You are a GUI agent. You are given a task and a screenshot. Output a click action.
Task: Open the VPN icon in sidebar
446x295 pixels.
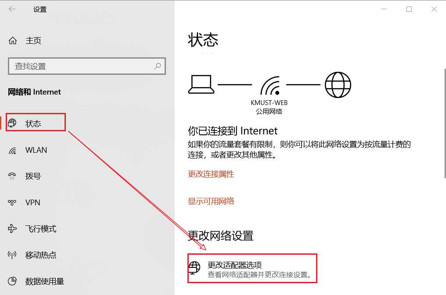tap(12, 202)
